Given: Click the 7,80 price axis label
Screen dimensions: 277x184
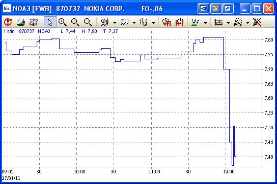Looking at the screenshot, I should [269, 40].
